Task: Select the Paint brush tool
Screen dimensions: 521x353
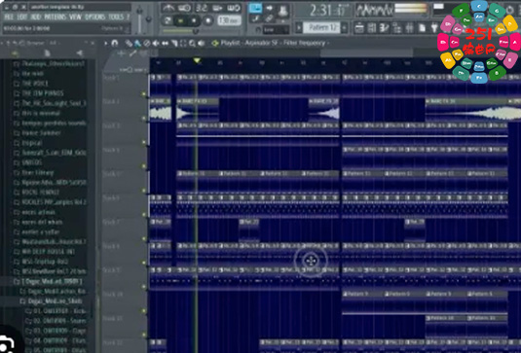Action: coord(137,43)
